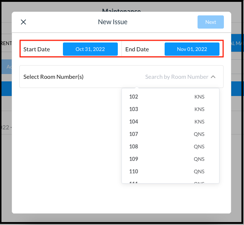
Task: Click the Start Date label
Action: click(37, 49)
